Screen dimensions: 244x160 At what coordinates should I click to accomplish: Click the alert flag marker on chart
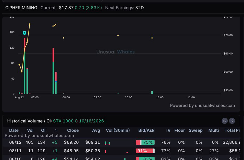[25, 33]
